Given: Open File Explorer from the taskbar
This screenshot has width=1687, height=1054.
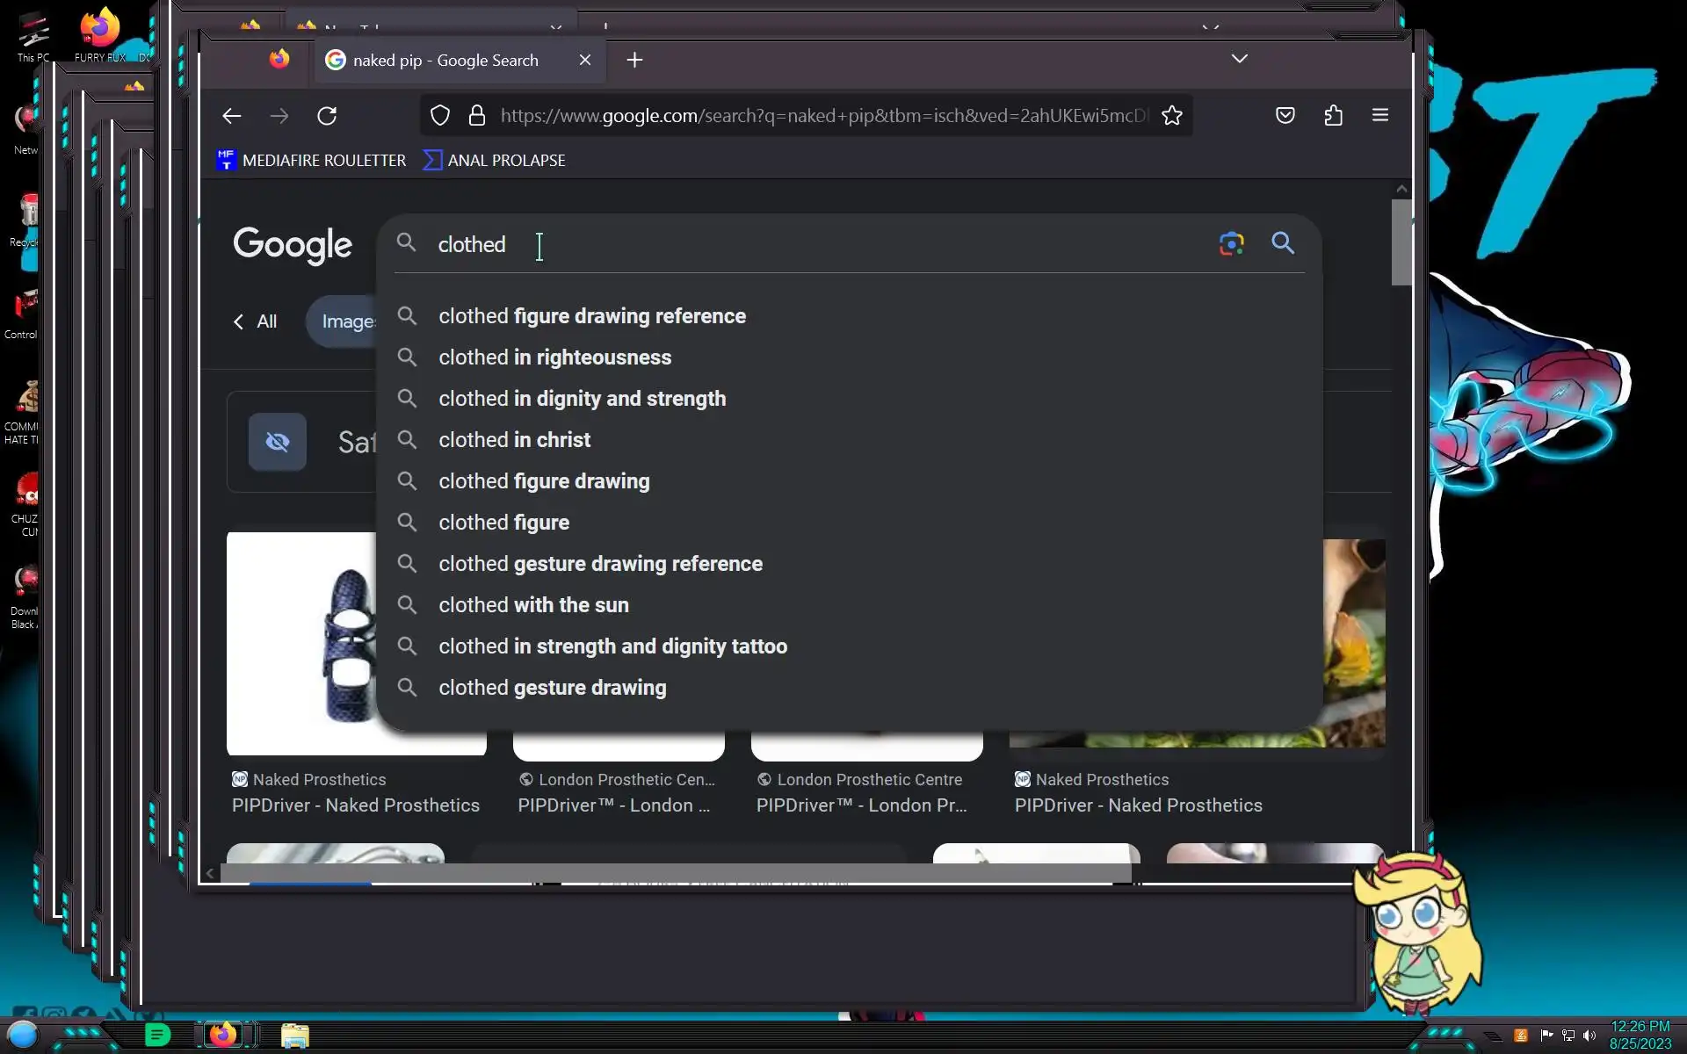Looking at the screenshot, I should coord(295,1035).
